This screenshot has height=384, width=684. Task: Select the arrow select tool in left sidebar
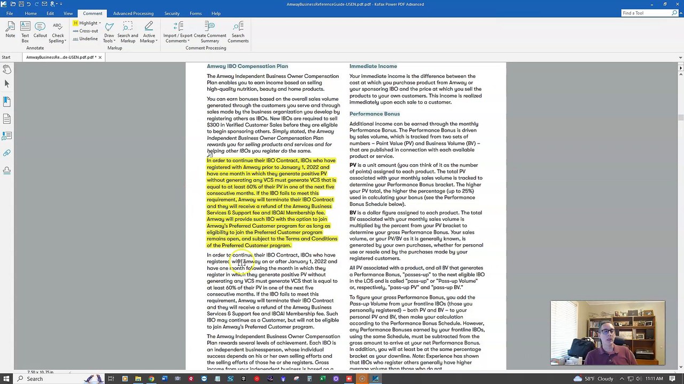(x=7, y=84)
